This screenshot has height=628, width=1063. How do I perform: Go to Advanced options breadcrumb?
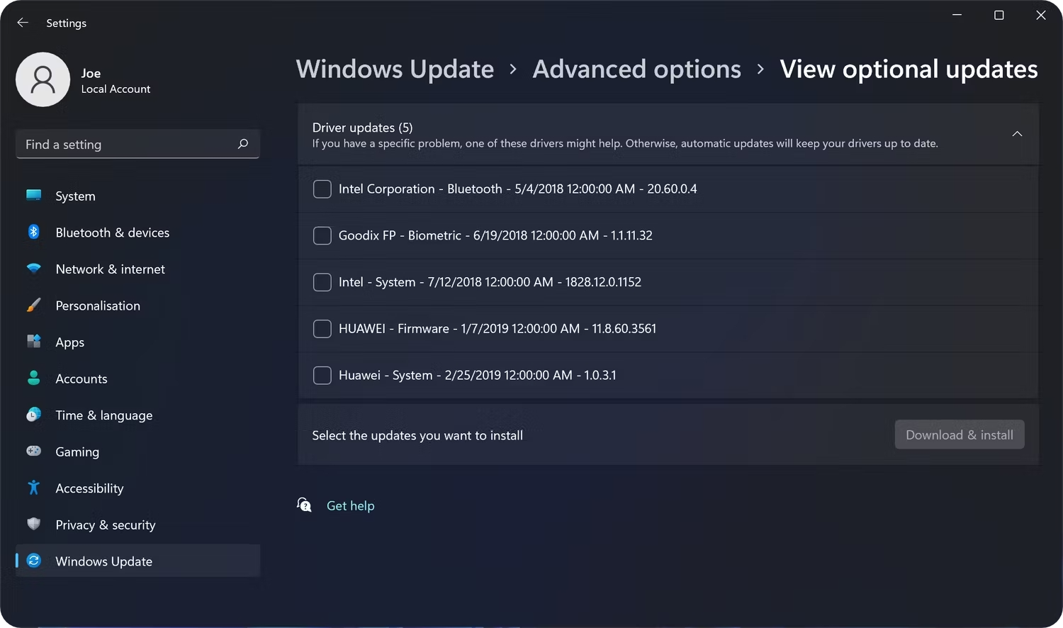[x=636, y=69]
